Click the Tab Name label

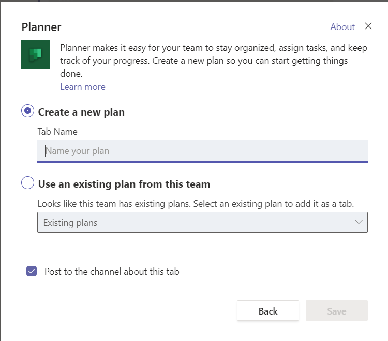tap(57, 132)
